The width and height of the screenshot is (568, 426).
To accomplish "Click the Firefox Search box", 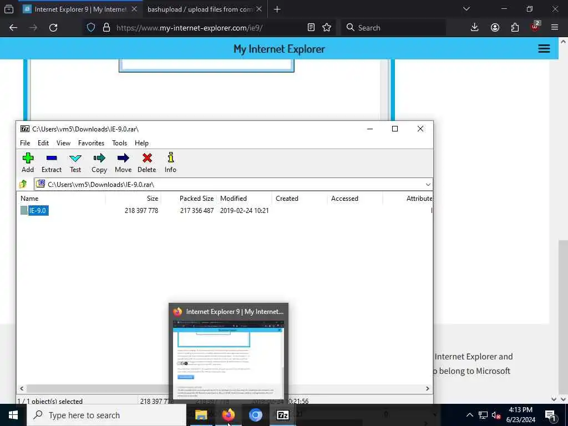I will pyautogui.click(x=393, y=28).
